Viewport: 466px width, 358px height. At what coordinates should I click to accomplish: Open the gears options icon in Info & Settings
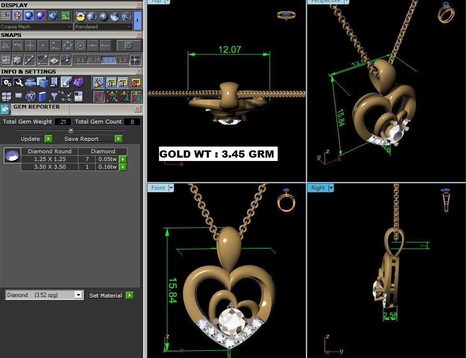6,82
